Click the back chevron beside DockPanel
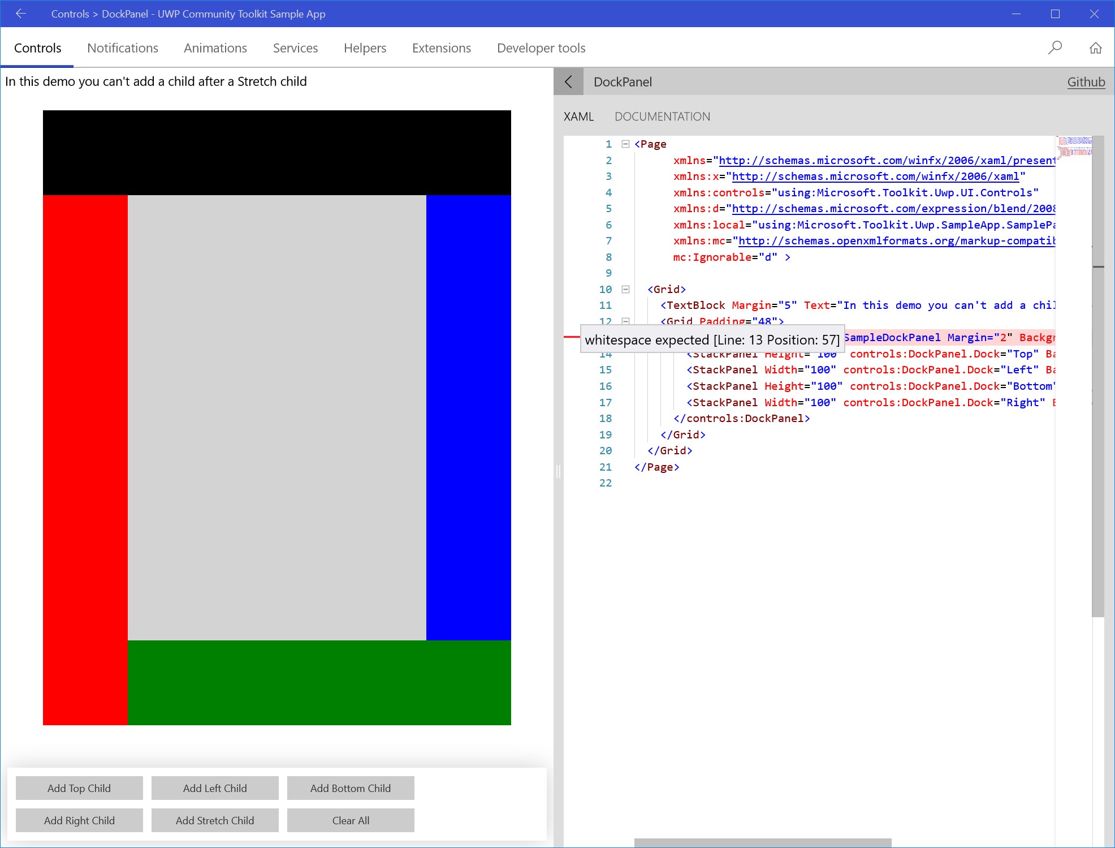 [x=569, y=82]
